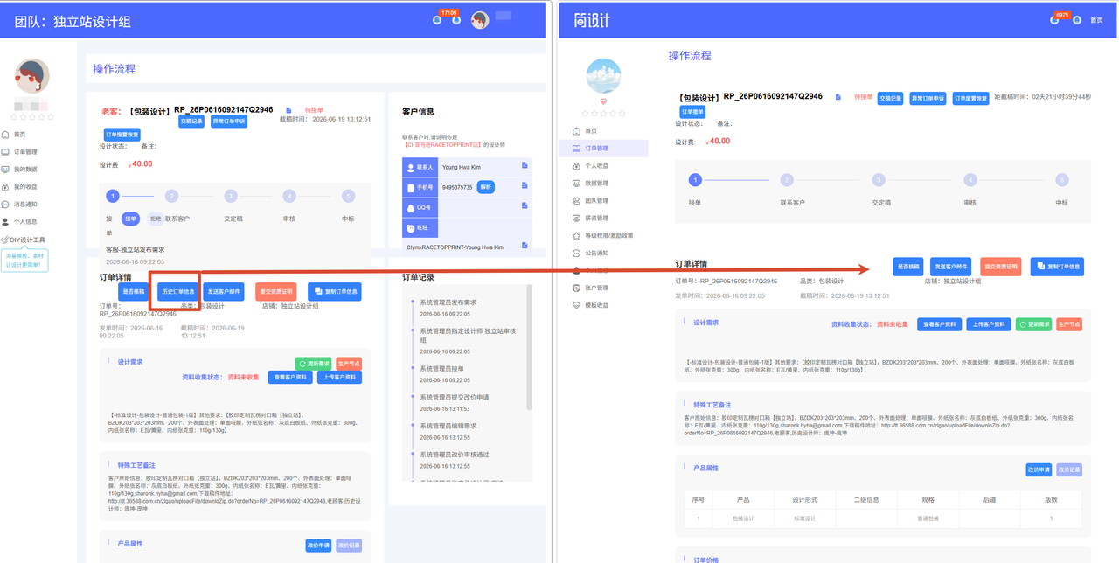
Task: Click the sky avatar in right window sidebar
Action: click(603, 77)
